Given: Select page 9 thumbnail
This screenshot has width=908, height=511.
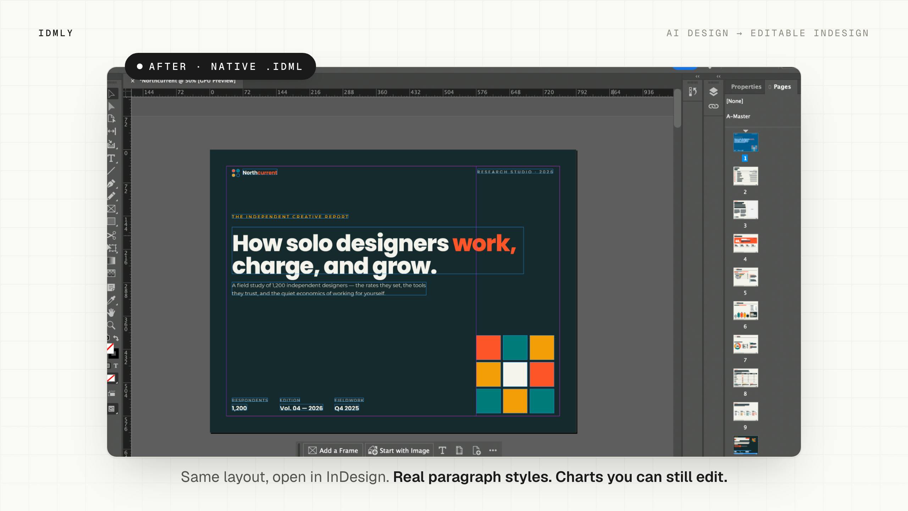Looking at the screenshot, I should coord(746,412).
